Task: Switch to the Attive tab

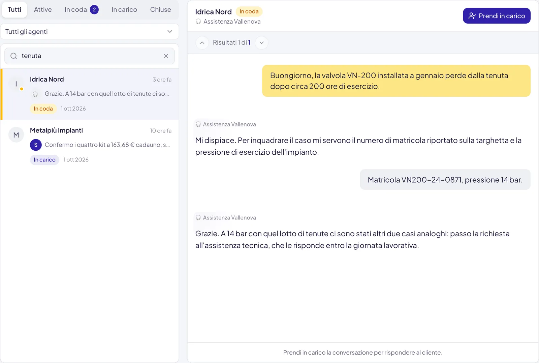Action: click(43, 10)
